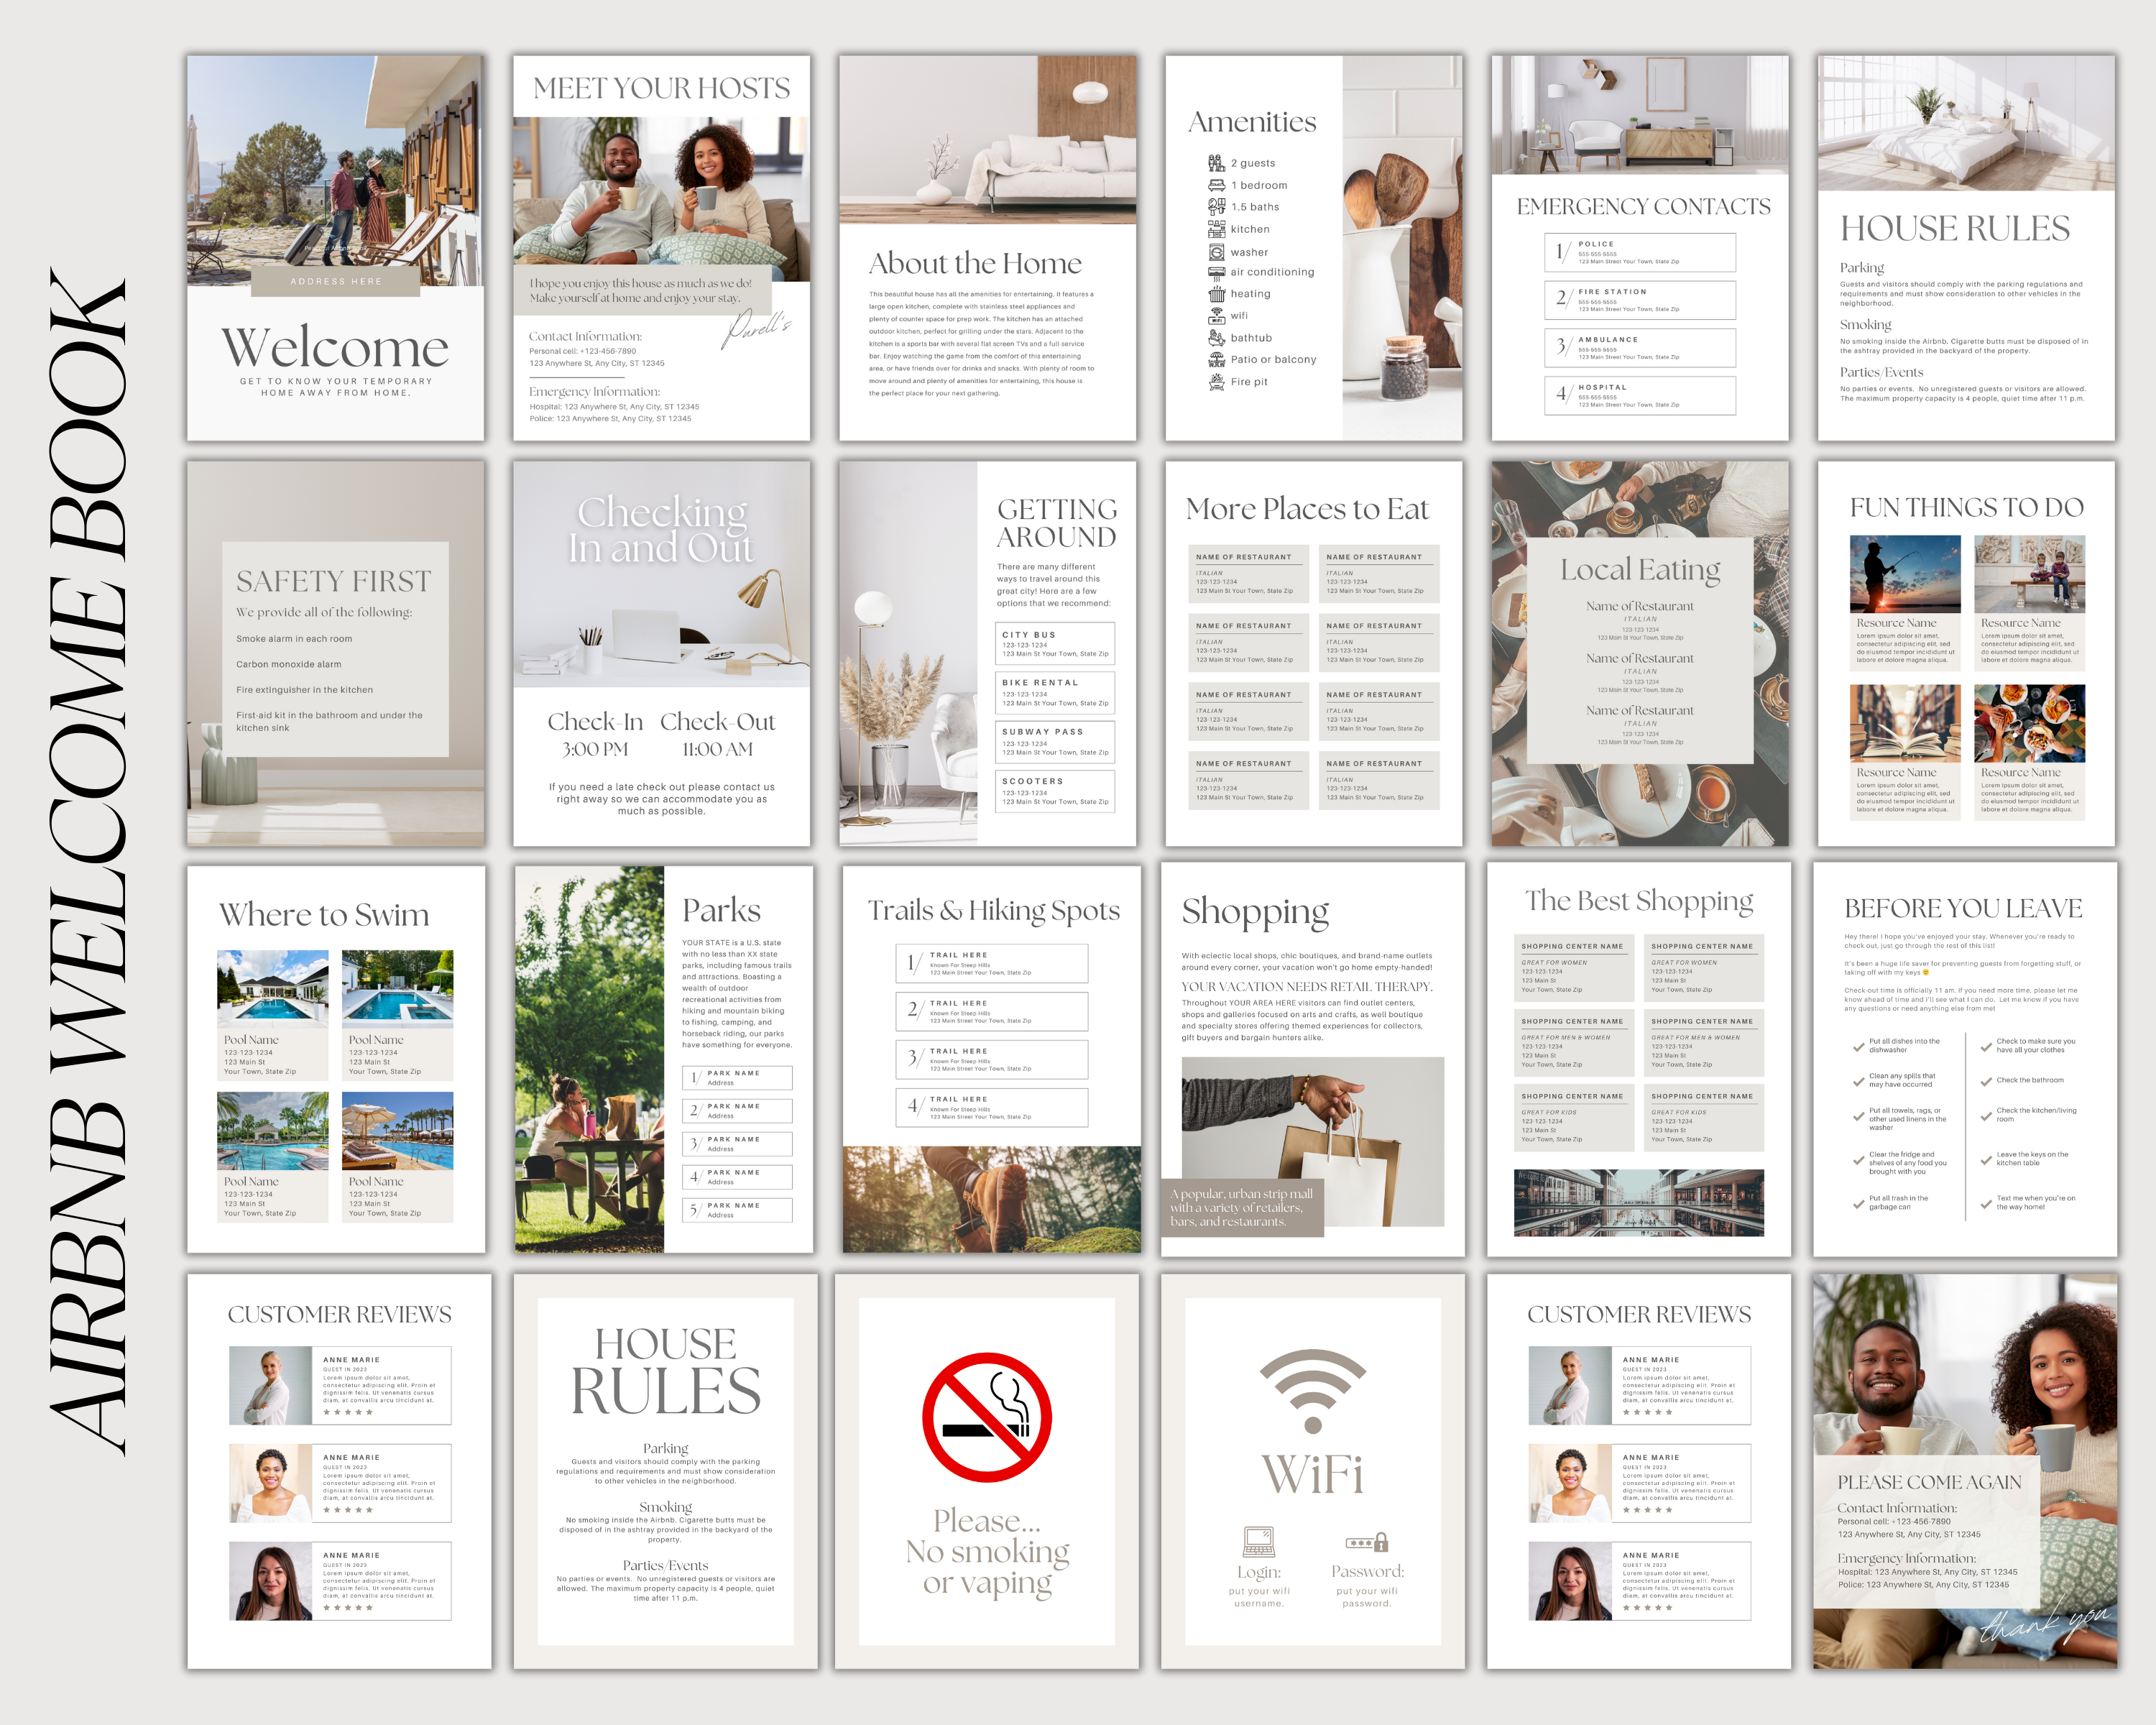Click the 'Address Here' label on Welcome page
This screenshot has width=2156, height=1725.
(x=336, y=282)
